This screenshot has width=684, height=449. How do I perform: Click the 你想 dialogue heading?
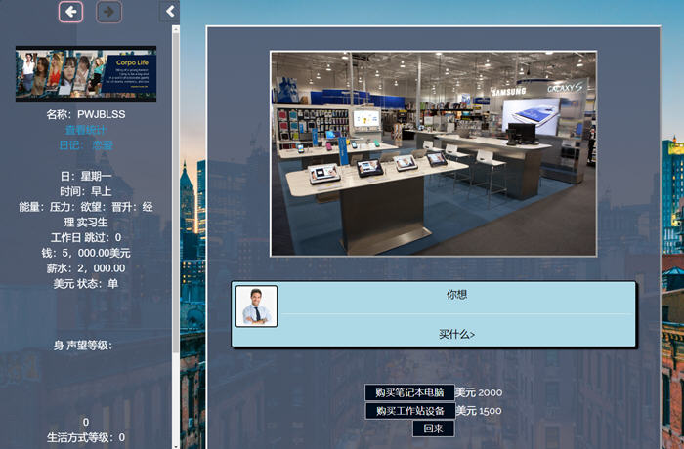(x=456, y=294)
